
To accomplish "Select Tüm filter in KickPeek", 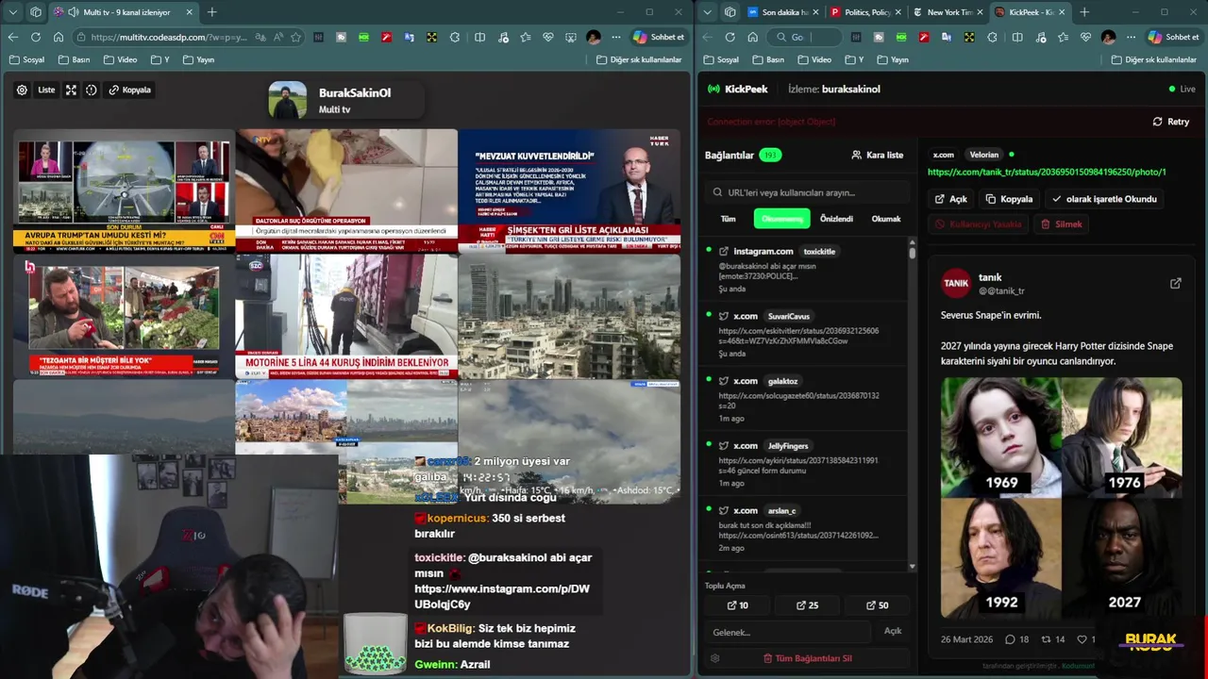I will coord(729,219).
